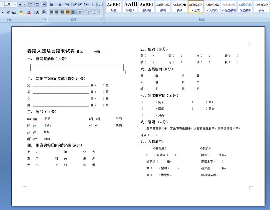Screen dimensions: 270x210
Task: Clear formatting with the eraser icon
Action: coord(31,4)
